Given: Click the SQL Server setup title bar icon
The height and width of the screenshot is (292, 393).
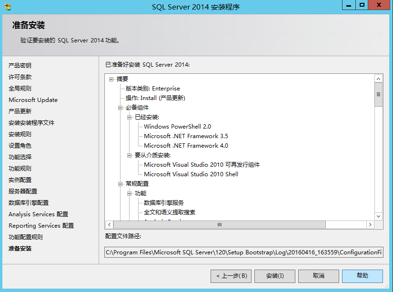Looking at the screenshot, I should [8, 7].
